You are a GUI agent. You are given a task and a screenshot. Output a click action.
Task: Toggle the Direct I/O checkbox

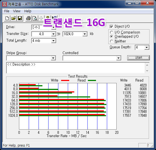pos(111,27)
